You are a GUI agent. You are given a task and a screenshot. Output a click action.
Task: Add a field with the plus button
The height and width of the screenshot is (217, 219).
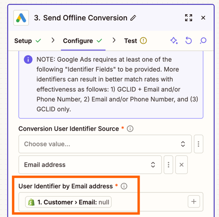[194, 201]
